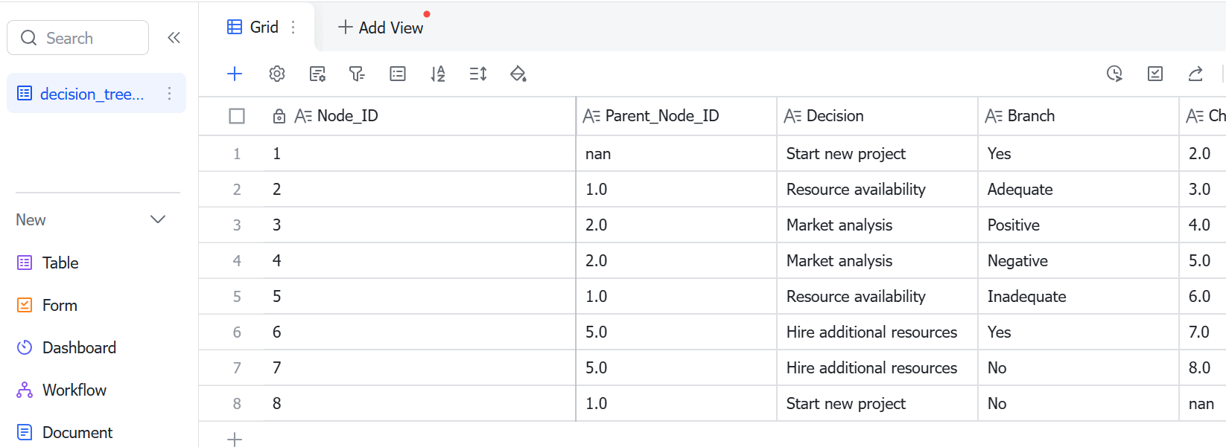The height and width of the screenshot is (447, 1226).
Task: Open the decision_tree table options menu
Action: pos(169,94)
